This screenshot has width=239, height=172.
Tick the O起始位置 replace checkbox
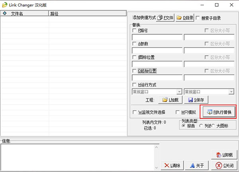[x=135, y=71]
